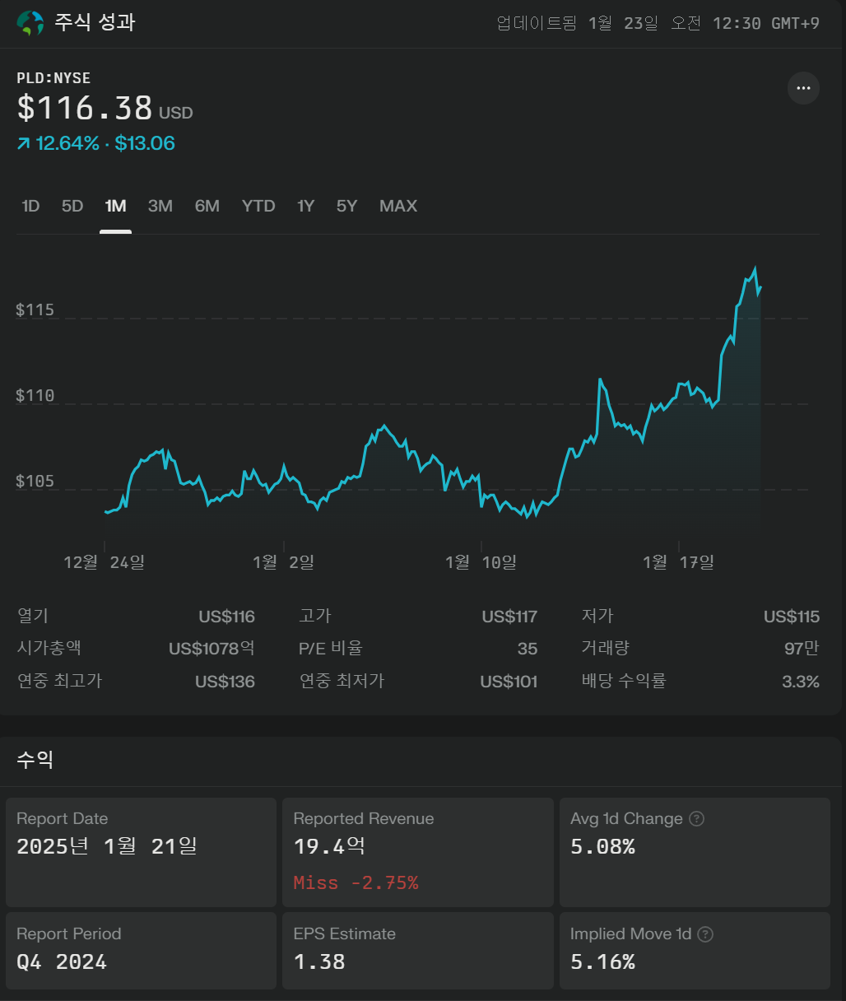Viewport: 846px width, 1001px height.
Task: Click the latest peak of the price line
Action: pyautogui.click(x=755, y=268)
